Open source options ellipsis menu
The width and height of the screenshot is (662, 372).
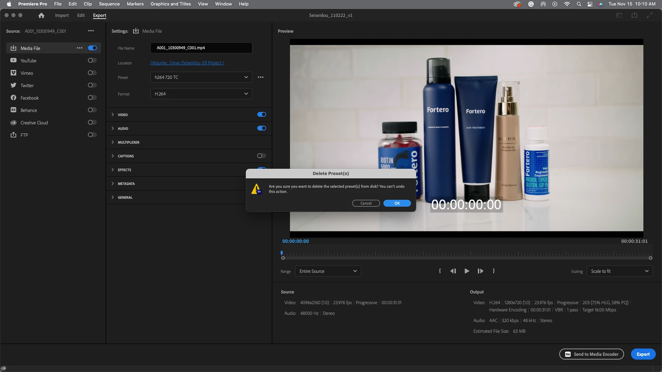pos(91,31)
